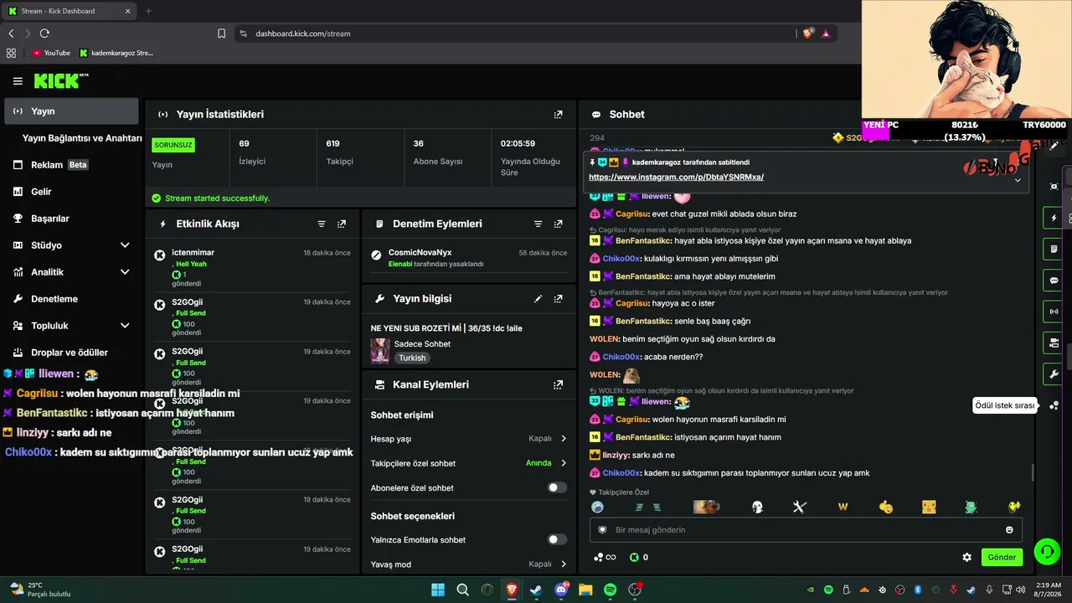This screenshot has width=1072, height=603.
Task: Pop out the Denetim Eylemleri panel
Action: pos(559,224)
